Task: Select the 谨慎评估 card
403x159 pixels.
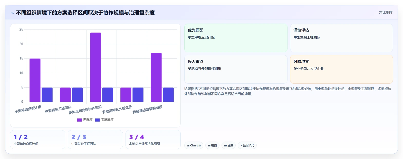Action: (341, 38)
